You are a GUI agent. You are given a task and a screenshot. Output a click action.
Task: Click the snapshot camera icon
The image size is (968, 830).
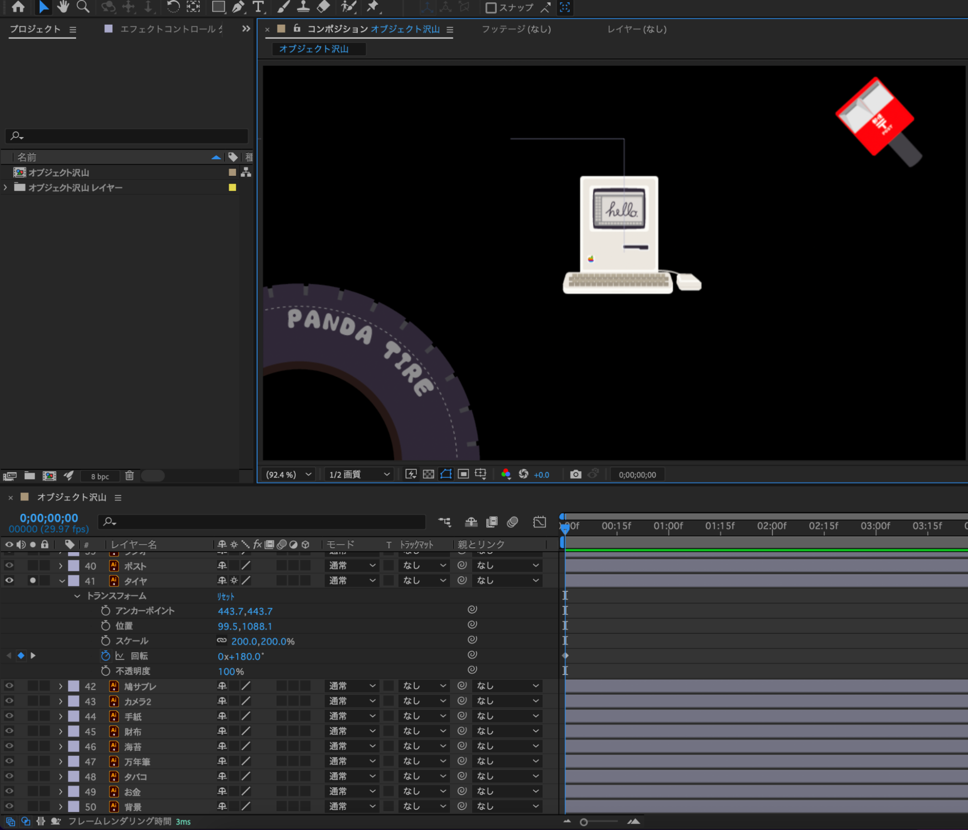pyautogui.click(x=575, y=474)
